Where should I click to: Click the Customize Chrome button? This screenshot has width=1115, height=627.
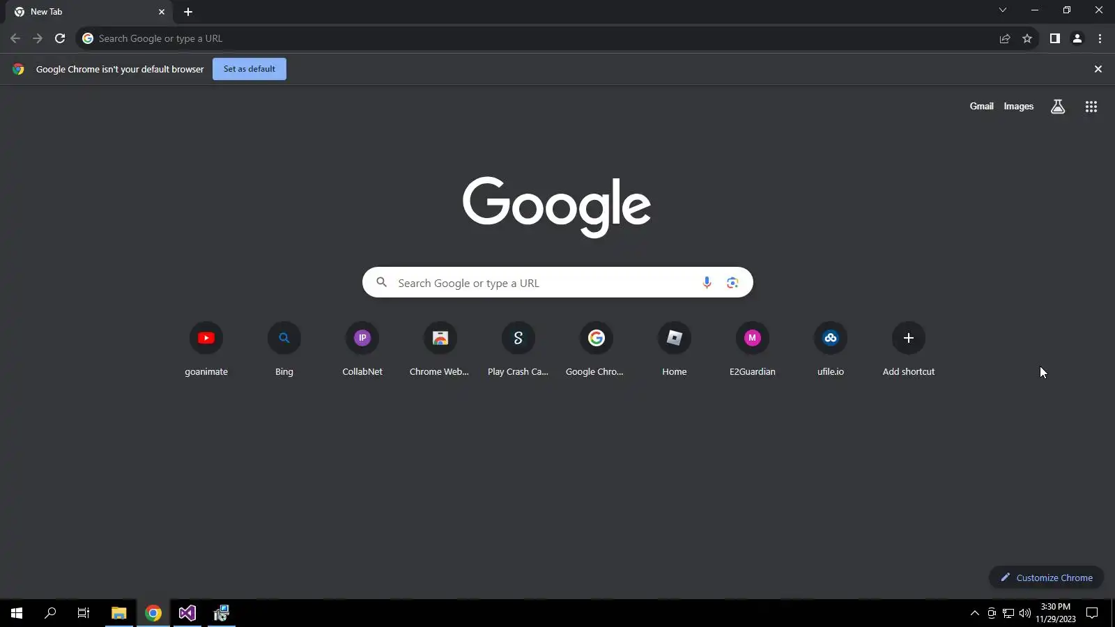(x=1046, y=578)
